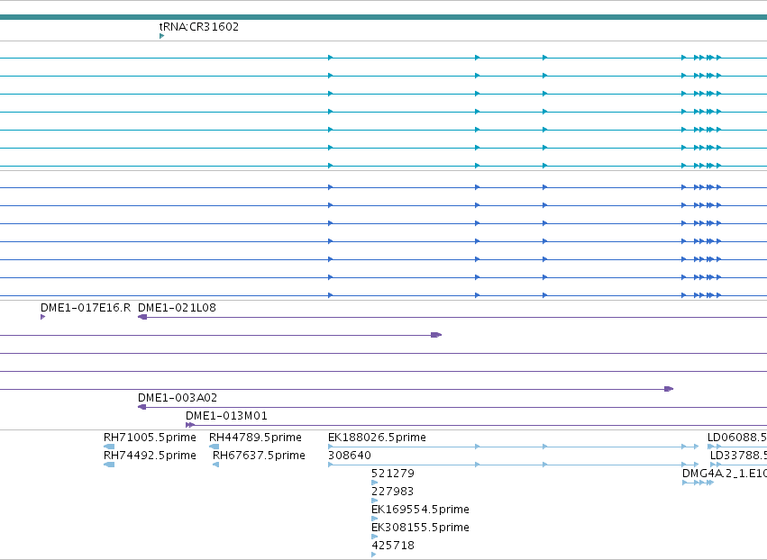The image size is (767, 560).
Task: Select the small teal arrow glyph under tRNA:CR31602
Action: point(162,36)
